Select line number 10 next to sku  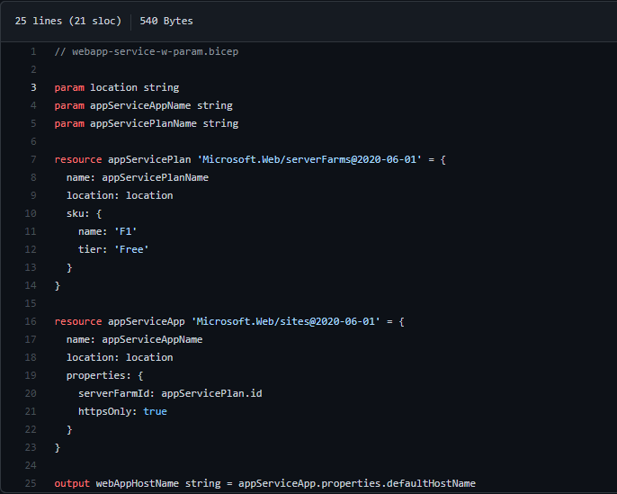[x=31, y=213]
